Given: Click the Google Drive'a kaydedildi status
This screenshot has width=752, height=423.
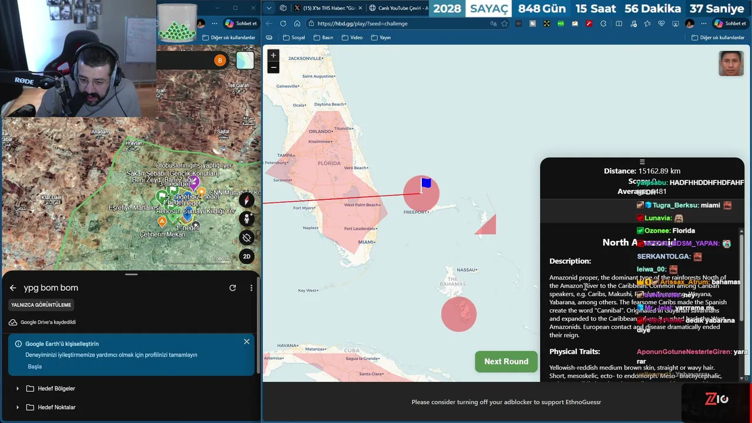Looking at the screenshot, I should click(x=42, y=322).
